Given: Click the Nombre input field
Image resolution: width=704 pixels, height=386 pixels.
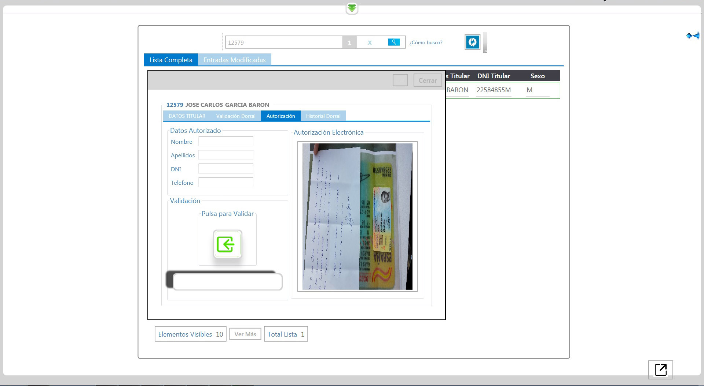Looking at the screenshot, I should [225, 142].
